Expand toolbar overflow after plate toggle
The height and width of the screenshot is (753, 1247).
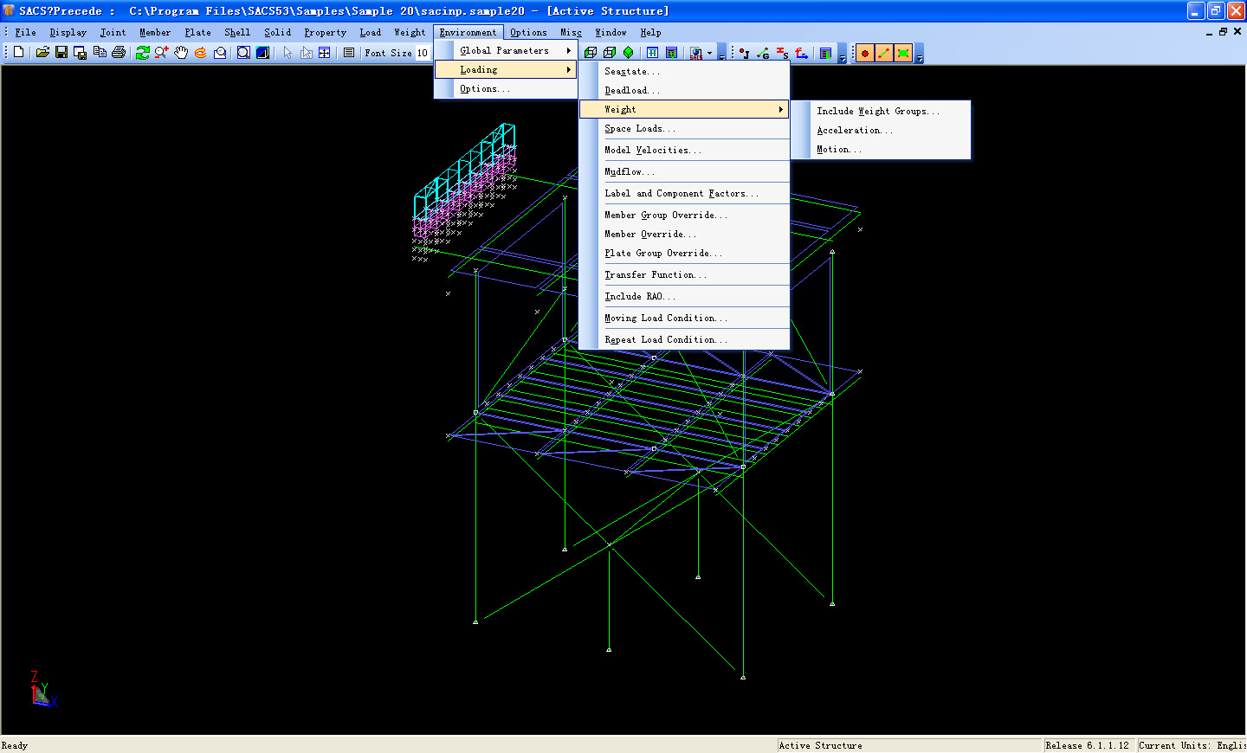[920, 54]
